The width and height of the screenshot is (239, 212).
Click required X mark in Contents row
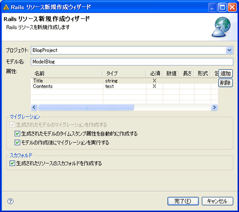tap(155, 86)
